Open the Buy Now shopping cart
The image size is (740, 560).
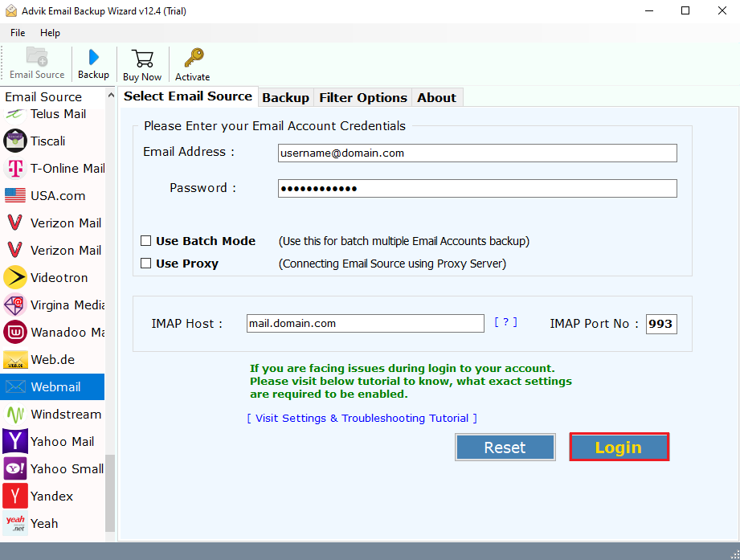tap(142, 59)
